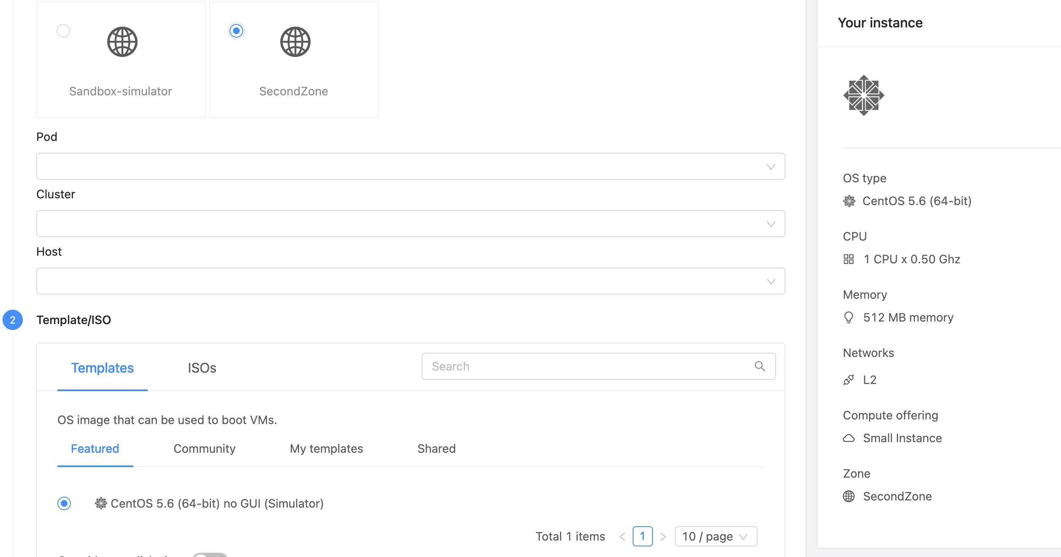Click the Sandbox-simulator globe icon
Image resolution: width=1061 pixels, height=557 pixels.
[122, 42]
